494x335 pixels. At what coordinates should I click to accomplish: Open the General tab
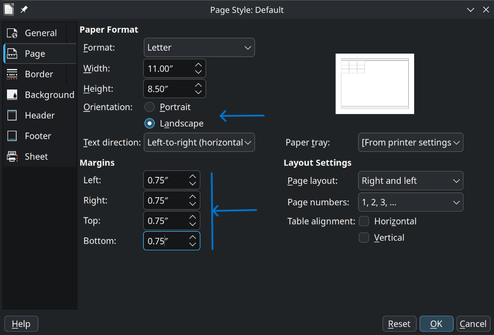[40, 33]
